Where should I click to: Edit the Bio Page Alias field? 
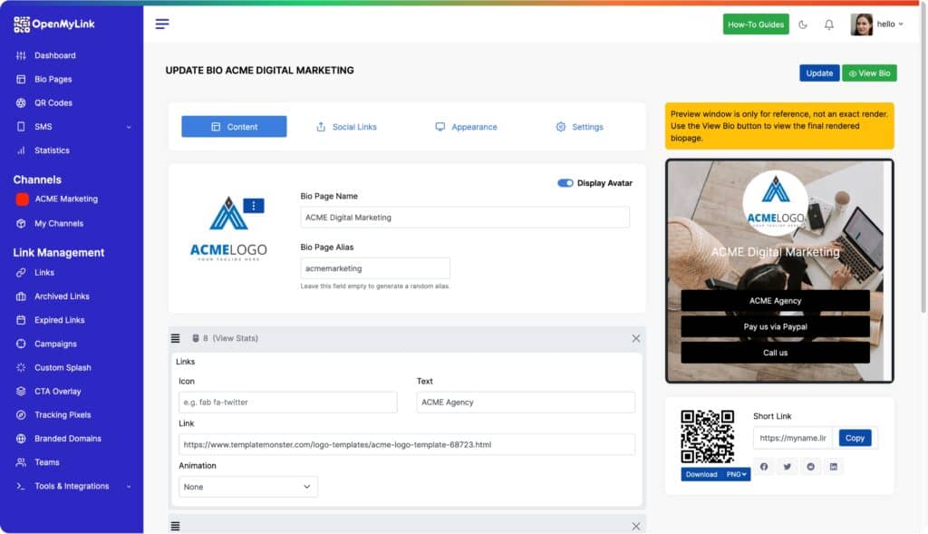(375, 268)
